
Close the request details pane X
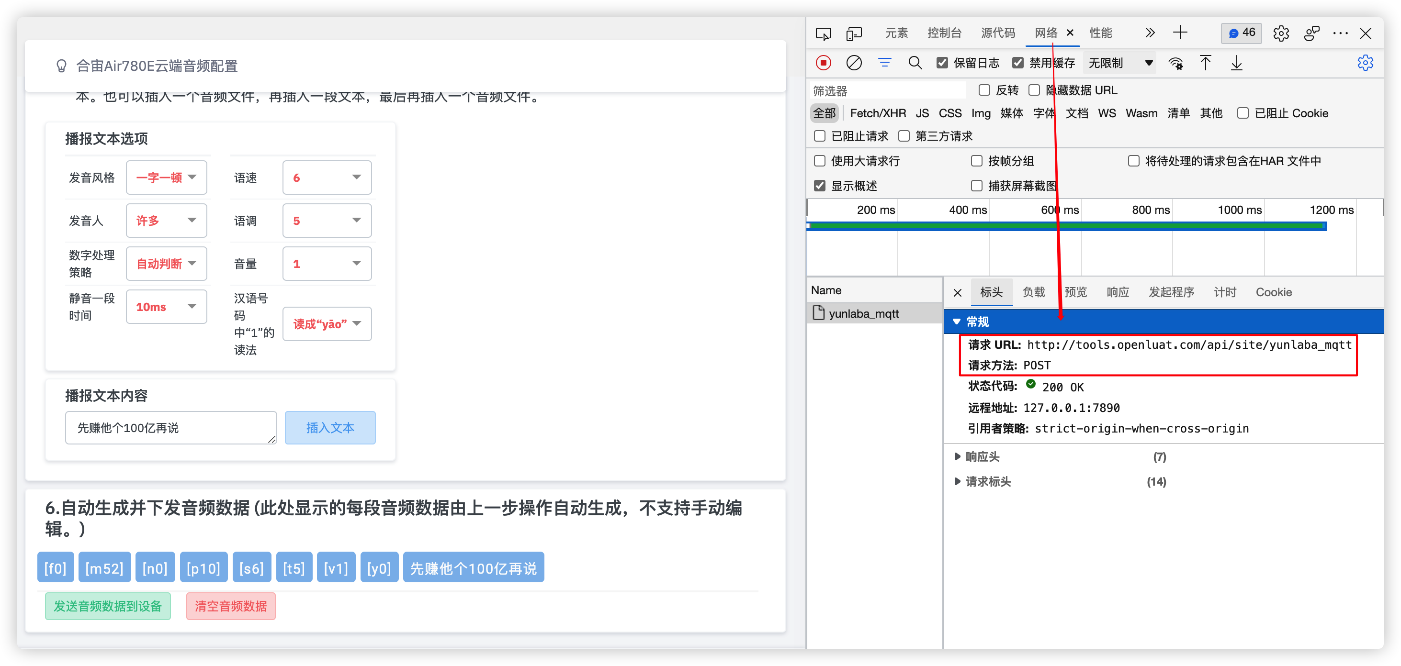[x=957, y=292]
